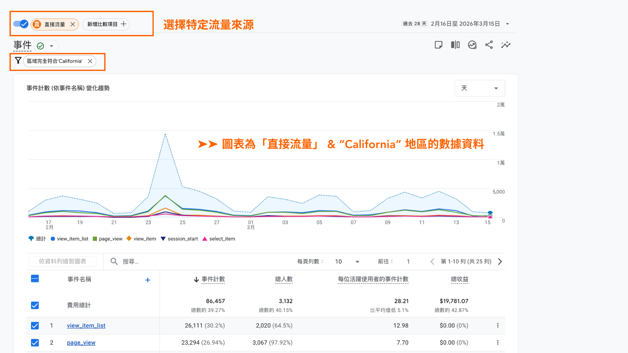Screen dimensions: 628x353
Task: Uncheck the view_item_list row checkbox
Action: coord(35,326)
